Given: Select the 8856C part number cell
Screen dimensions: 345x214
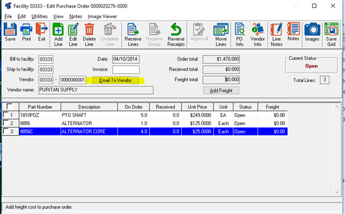Looking at the screenshot, I should 40,132.
